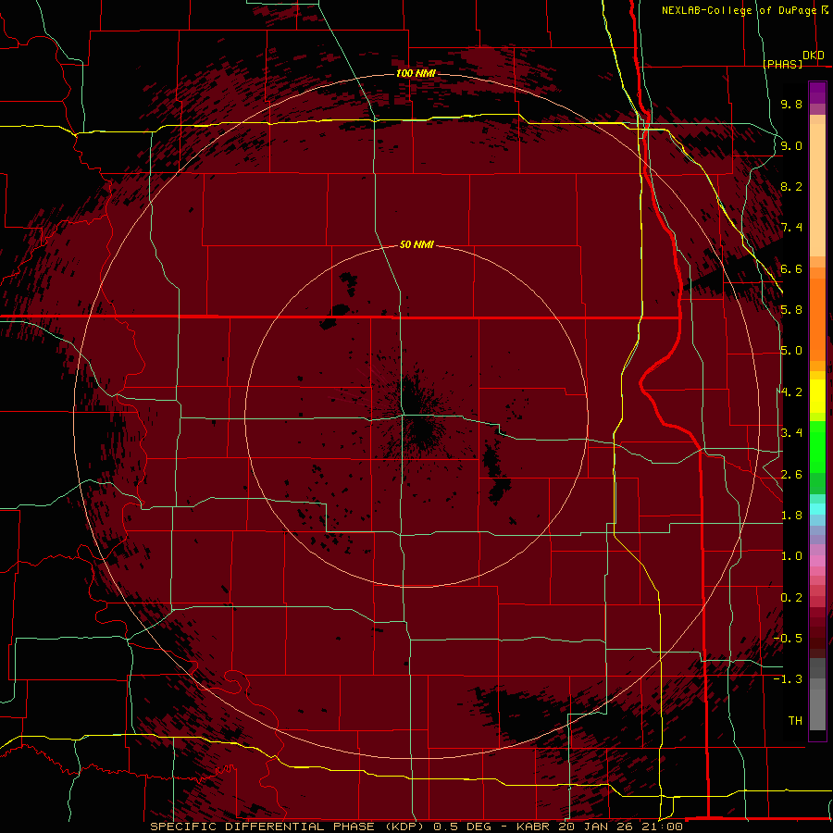Click the 3.4 value on the scale
Image resolution: width=833 pixels, height=833 pixels.
pyautogui.click(x=791, y=433)
